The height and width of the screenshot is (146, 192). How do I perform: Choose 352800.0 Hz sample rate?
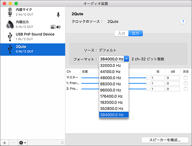tap(114, 108)
